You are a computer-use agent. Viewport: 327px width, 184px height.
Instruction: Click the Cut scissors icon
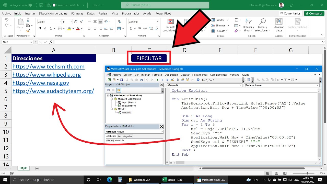28,20
